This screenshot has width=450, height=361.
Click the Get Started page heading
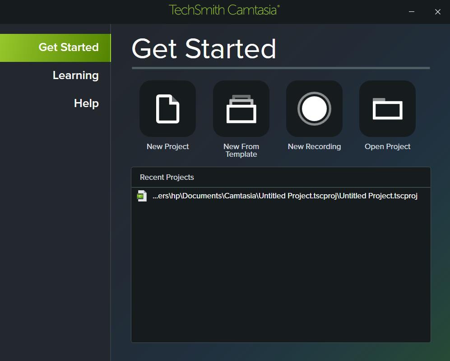(x=203, y=49)
